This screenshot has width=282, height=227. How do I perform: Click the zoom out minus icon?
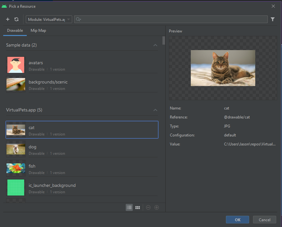pyautogui.click(x=148, y=207)
